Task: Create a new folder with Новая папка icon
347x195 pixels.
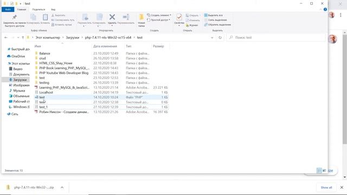Action: 142,17
